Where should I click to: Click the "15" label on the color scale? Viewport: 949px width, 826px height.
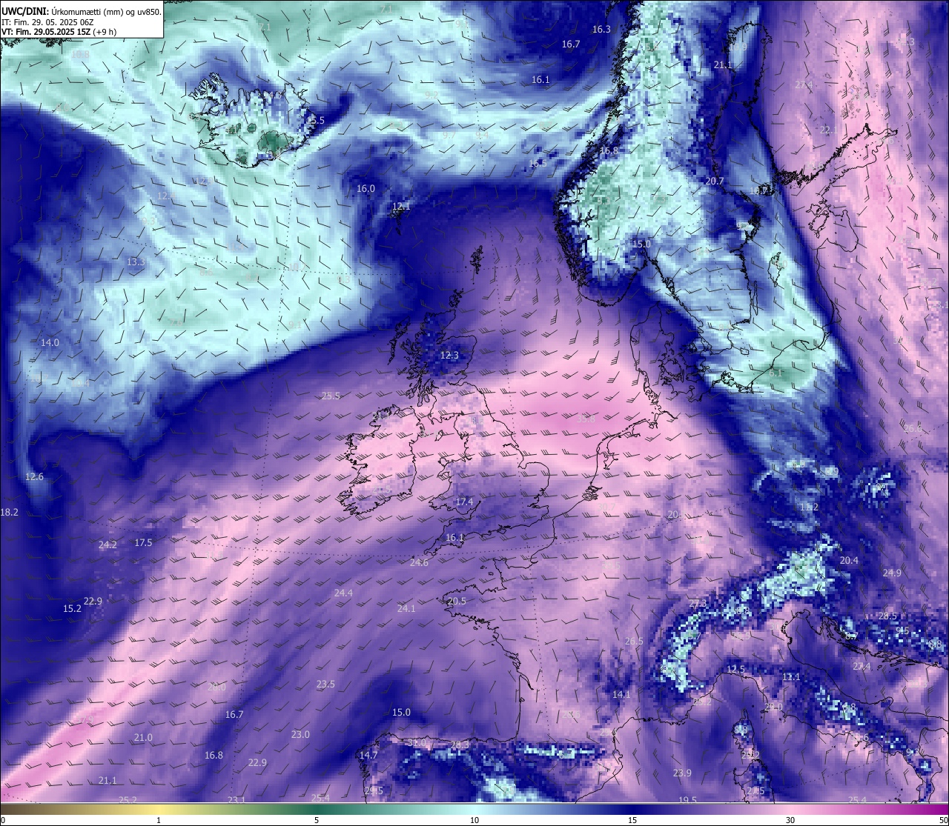click(x=632, y=820)
